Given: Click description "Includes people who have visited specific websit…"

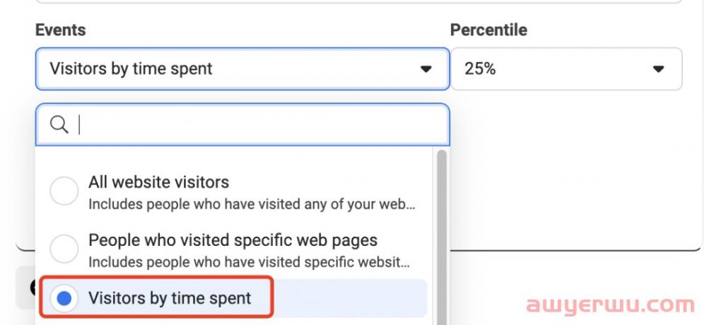Looking at the screenshot, I should (x=249, y=263).
